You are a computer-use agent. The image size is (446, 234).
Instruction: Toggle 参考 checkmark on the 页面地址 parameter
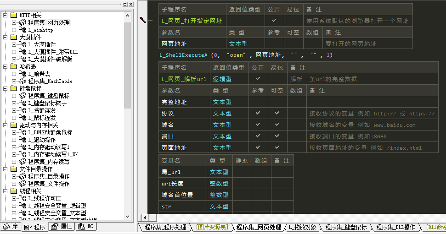(258, 147)
